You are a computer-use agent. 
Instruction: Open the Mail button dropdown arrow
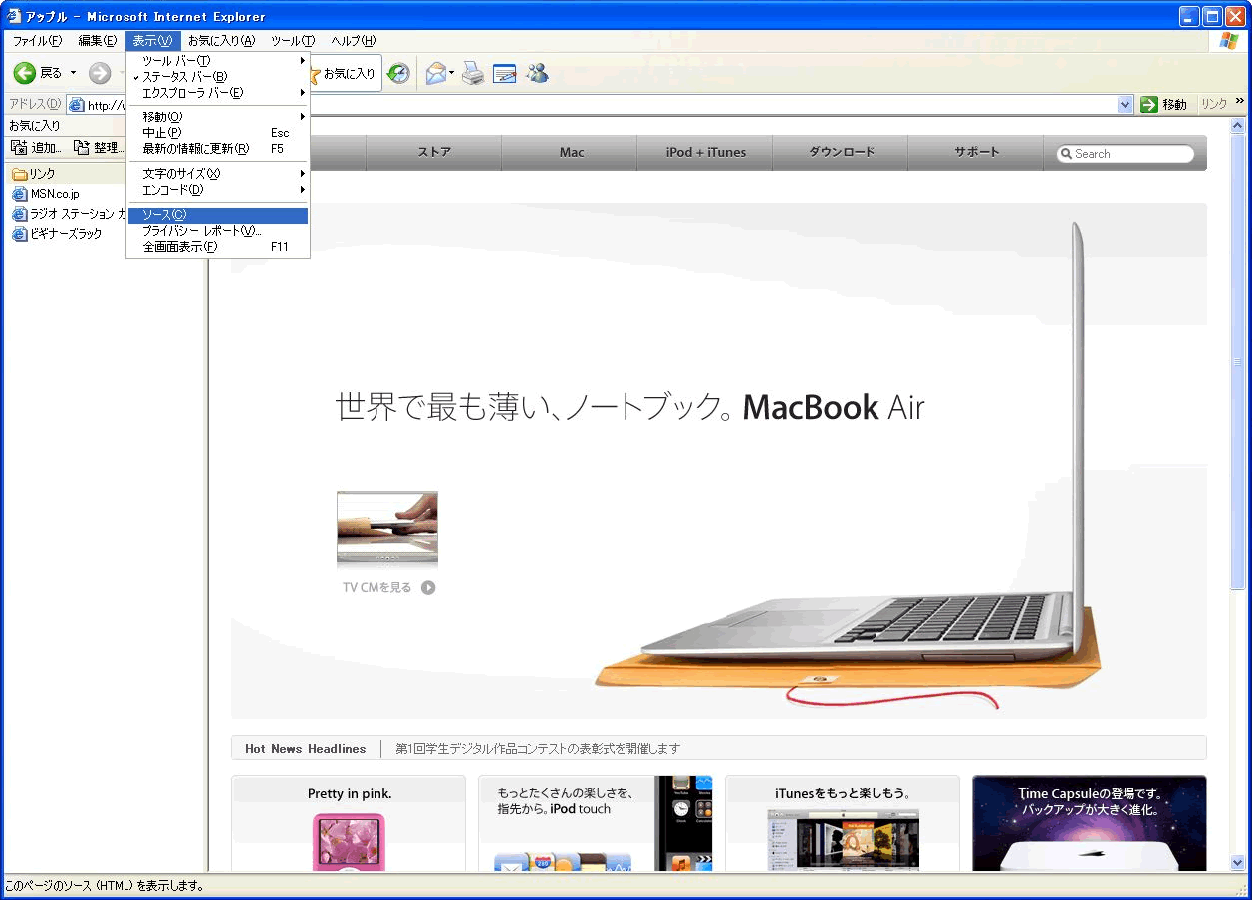tap(451, 73)
